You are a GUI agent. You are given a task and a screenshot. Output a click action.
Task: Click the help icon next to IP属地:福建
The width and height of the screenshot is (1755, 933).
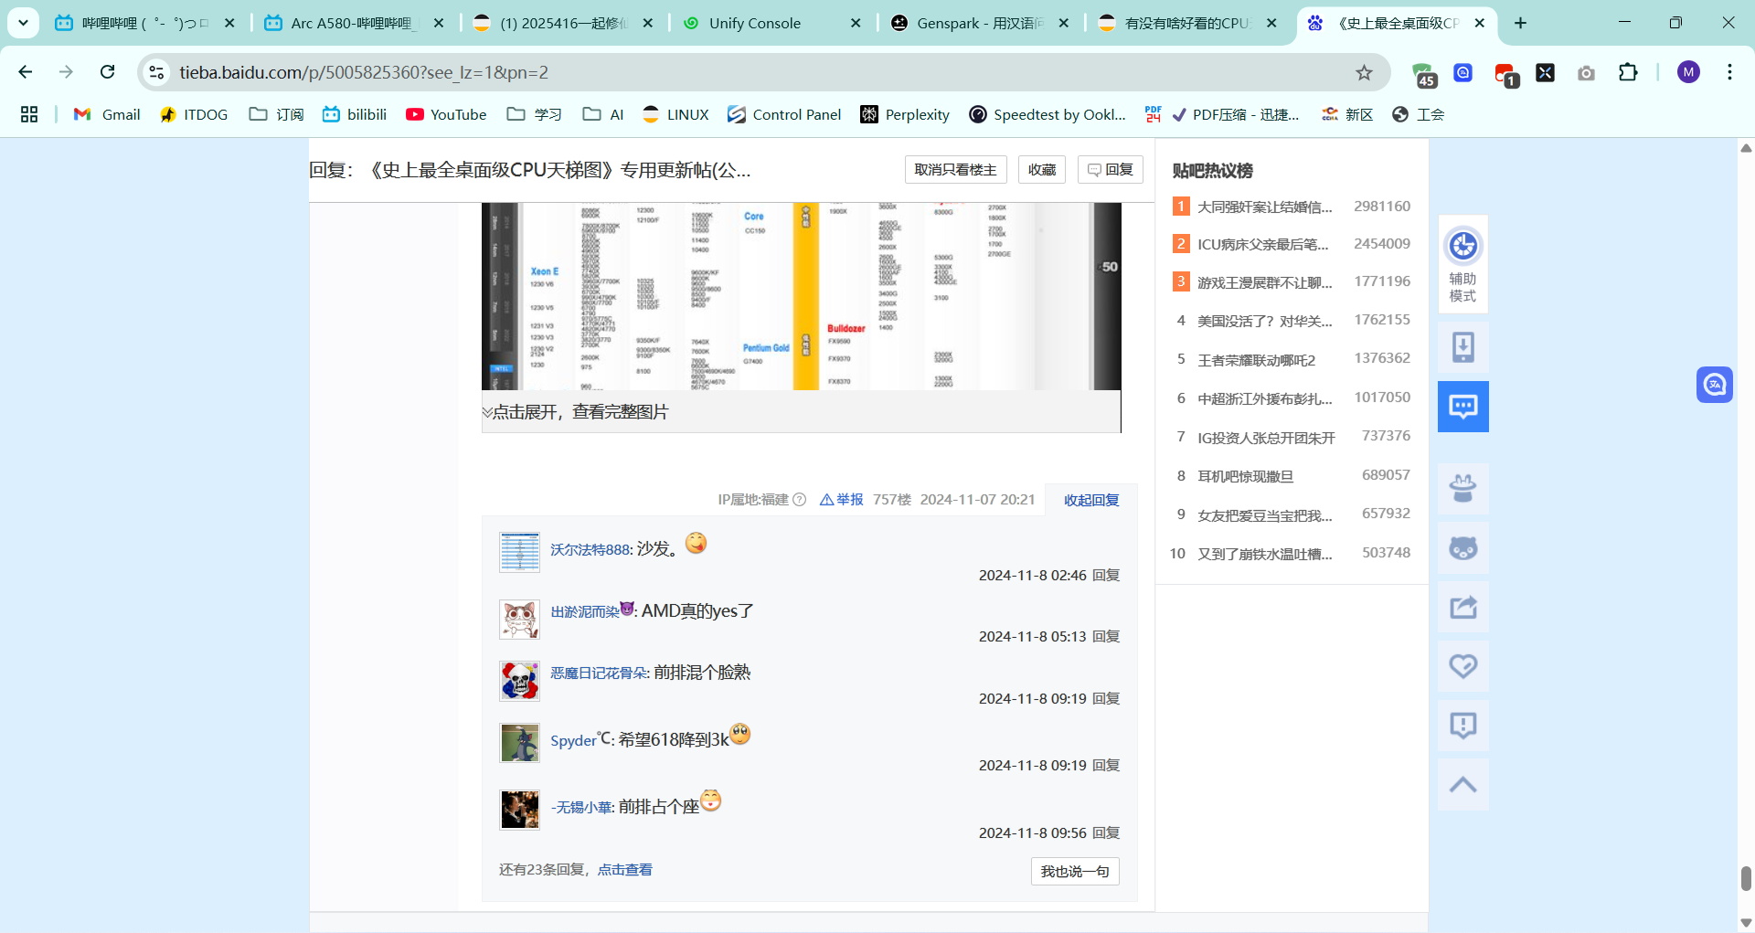(800, 500)
